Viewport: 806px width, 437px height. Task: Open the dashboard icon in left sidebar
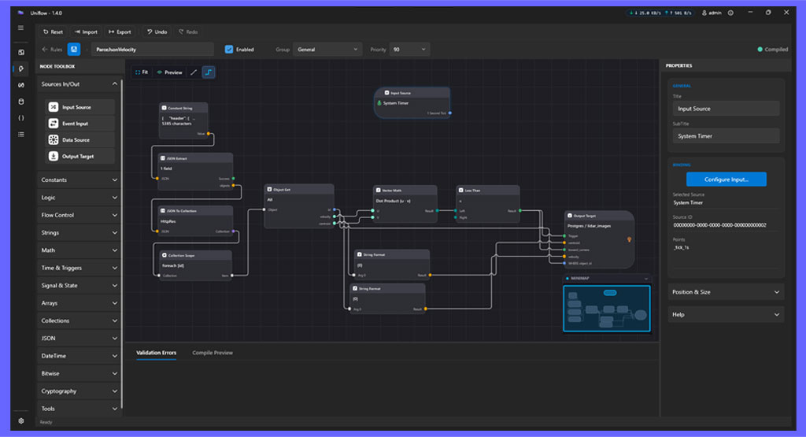coord(21,53)
